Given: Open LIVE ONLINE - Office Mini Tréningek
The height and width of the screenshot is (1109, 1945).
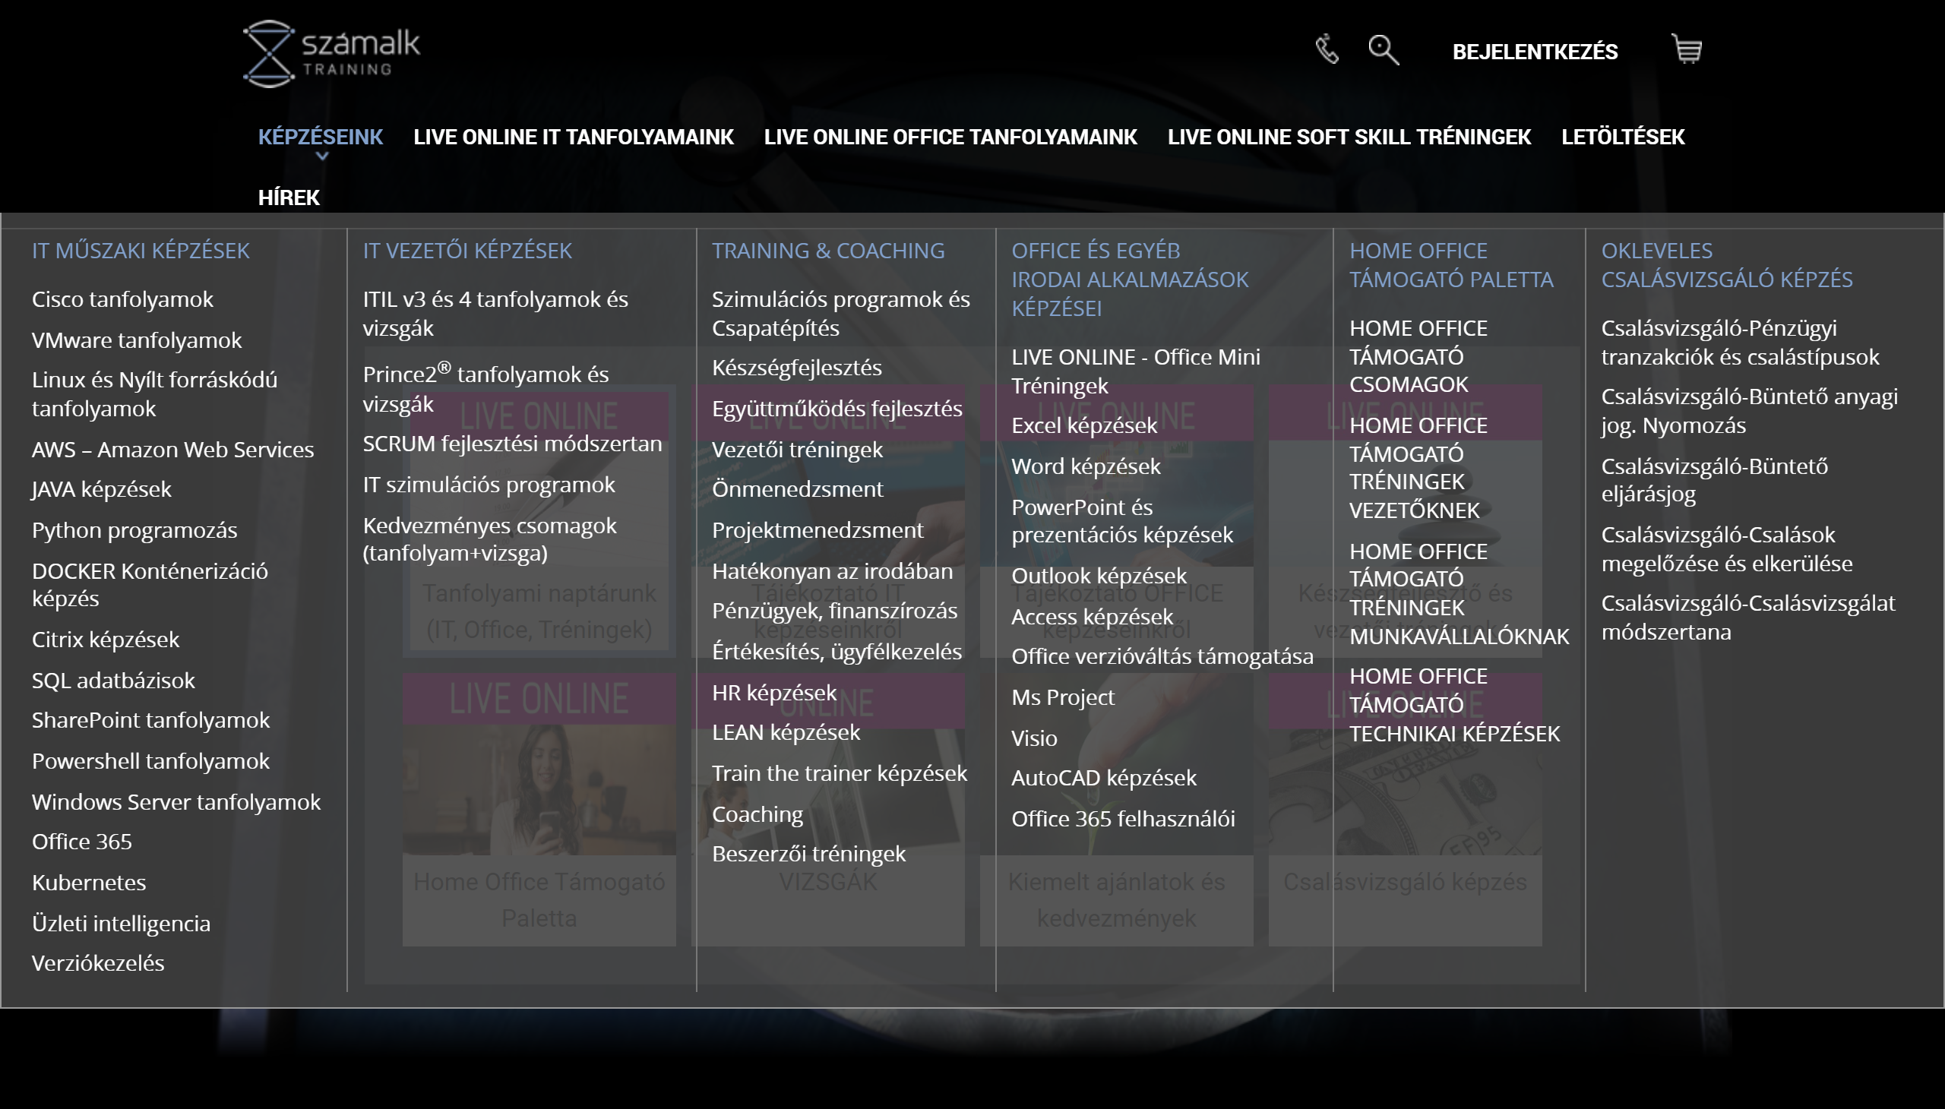Looking at the screenshot, I should pos(1136,371).
